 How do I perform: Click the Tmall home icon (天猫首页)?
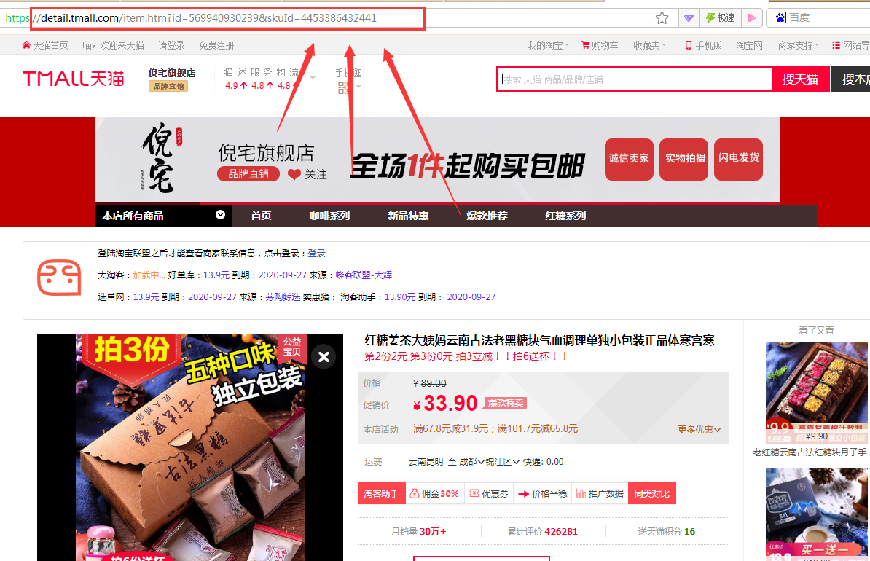pyautogui.click(x=27, y=45)
